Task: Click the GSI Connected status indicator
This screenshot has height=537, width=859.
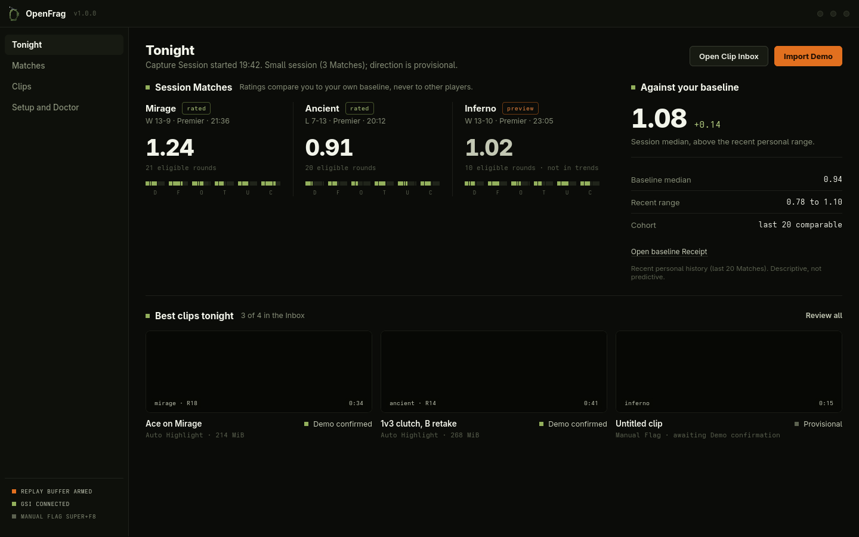Action: point(41,504)
